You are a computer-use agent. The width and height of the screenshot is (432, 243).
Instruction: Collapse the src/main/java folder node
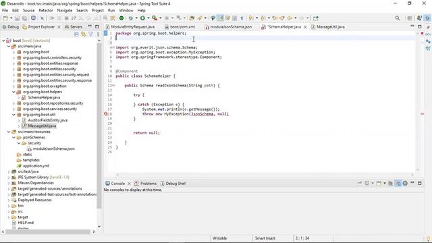pyautogui.click(x=9, y=47)
